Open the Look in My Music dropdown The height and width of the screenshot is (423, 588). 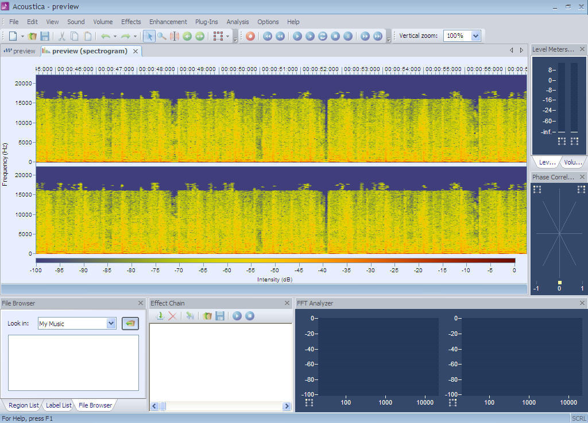click(x=111, y=323)
